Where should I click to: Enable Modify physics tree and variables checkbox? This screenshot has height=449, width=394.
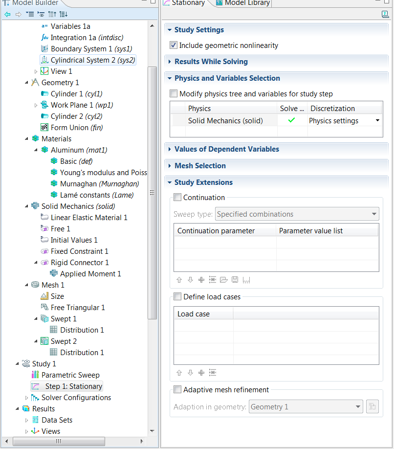point(174,94)
